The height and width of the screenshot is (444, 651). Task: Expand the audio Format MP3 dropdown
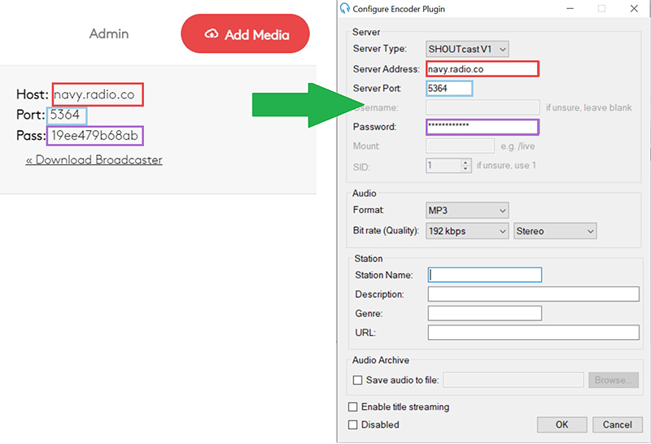tap(467, 211)
